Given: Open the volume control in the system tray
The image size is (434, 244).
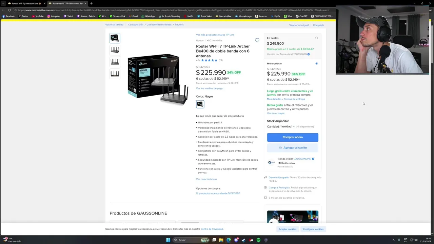Looking at the screenshot, I should pos(416,240).
